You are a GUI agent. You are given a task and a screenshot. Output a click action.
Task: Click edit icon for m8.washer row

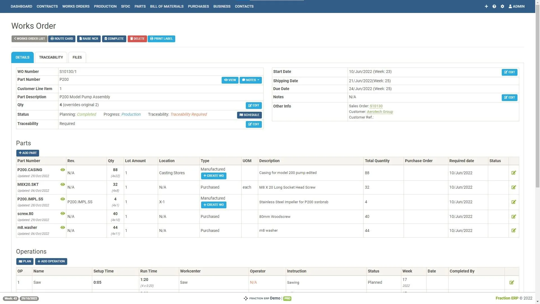click(x=514, y=231)
